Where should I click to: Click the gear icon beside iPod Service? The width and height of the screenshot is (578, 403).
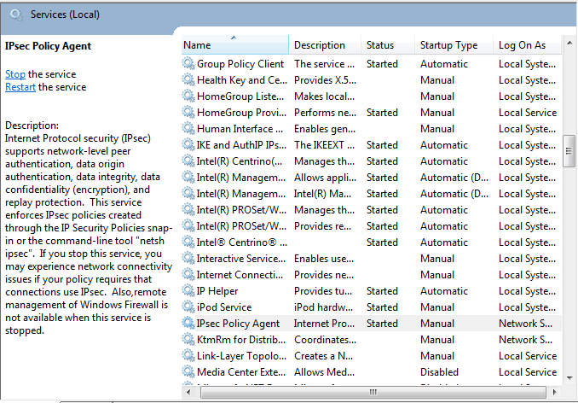coord(188,307)
